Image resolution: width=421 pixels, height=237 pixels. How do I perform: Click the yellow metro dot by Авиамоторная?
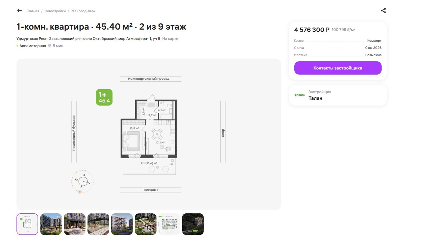pyautogui.click(x=17, y=46)
